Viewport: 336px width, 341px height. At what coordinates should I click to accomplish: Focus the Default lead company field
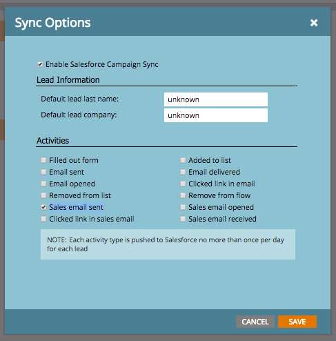coord(216,115)
